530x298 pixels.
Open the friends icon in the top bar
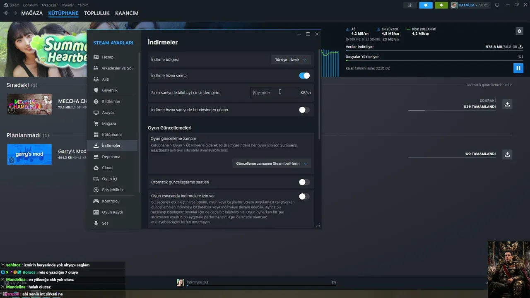(410, 5)
